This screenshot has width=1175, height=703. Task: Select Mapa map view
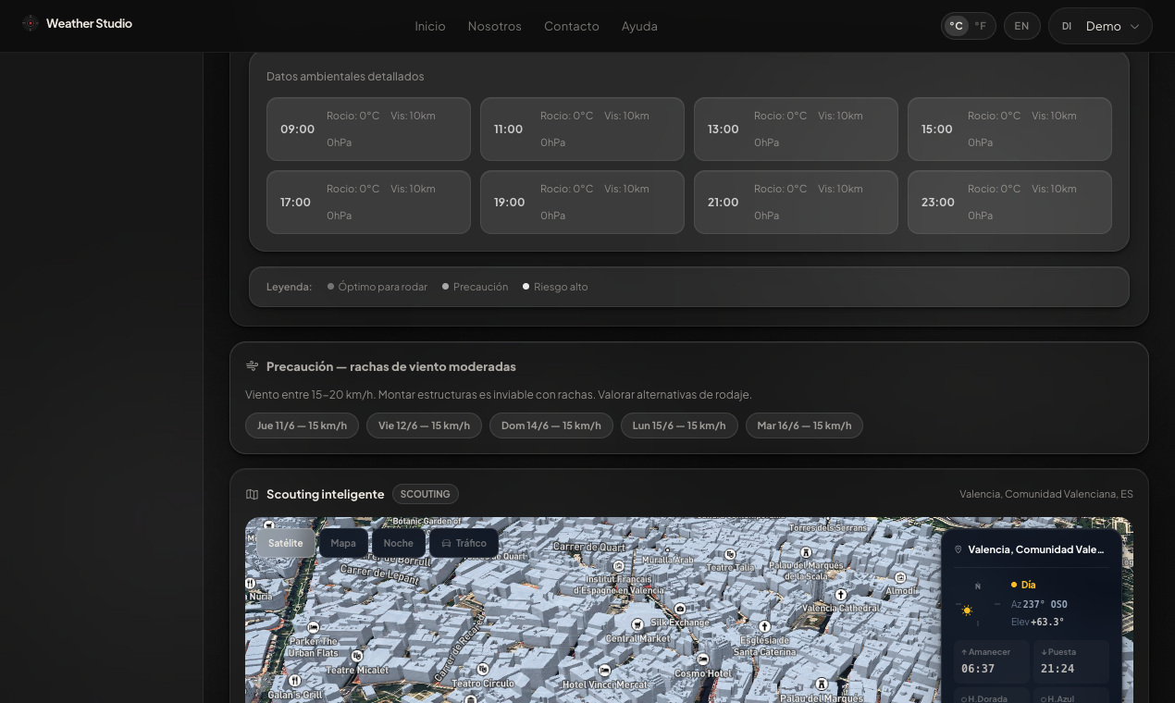(x=343, y=543)
